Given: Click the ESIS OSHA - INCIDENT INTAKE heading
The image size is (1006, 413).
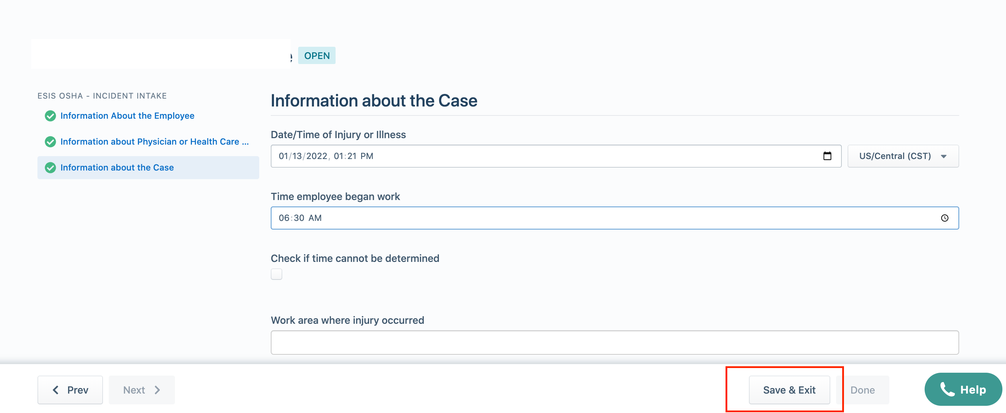Looking at the screenshot, I should pyautogui.click(x=102, y=96).
